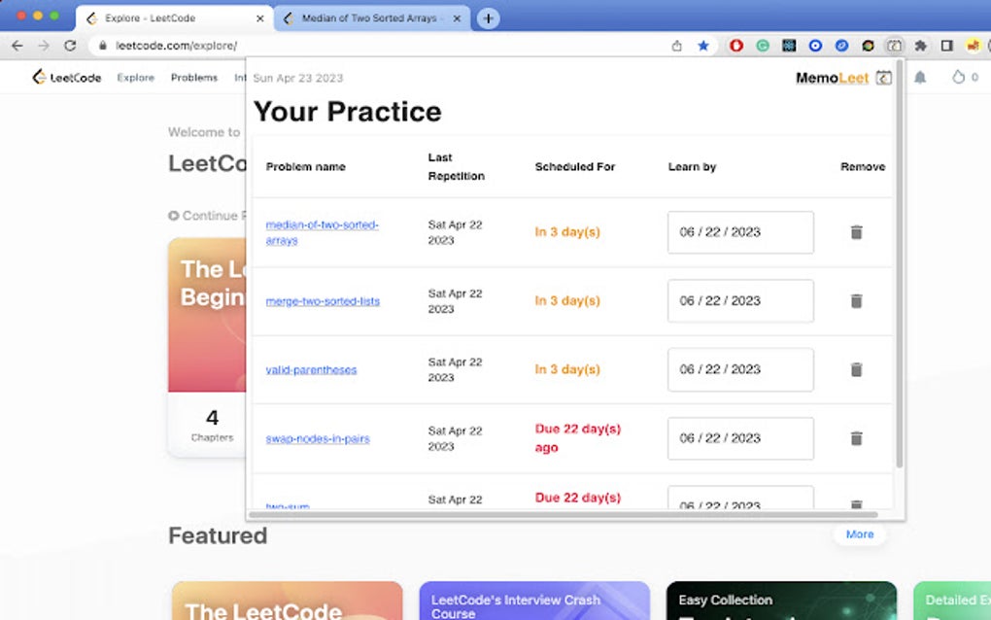The image size is (991, 620).
Task: Click trash icon for valid-parentheses row
Action: coord(856,369)
